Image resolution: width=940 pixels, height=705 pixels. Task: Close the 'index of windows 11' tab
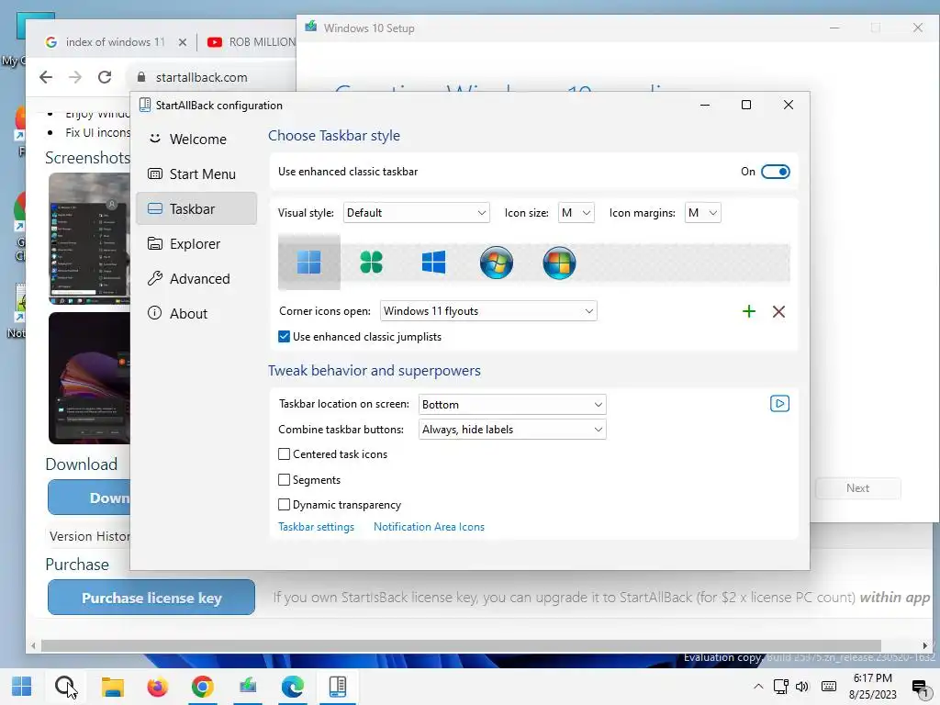tap(183, 42)
